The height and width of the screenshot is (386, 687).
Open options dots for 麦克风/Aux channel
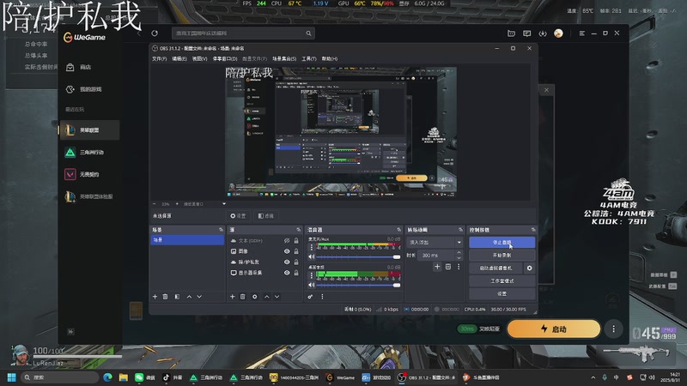point(312,248)
